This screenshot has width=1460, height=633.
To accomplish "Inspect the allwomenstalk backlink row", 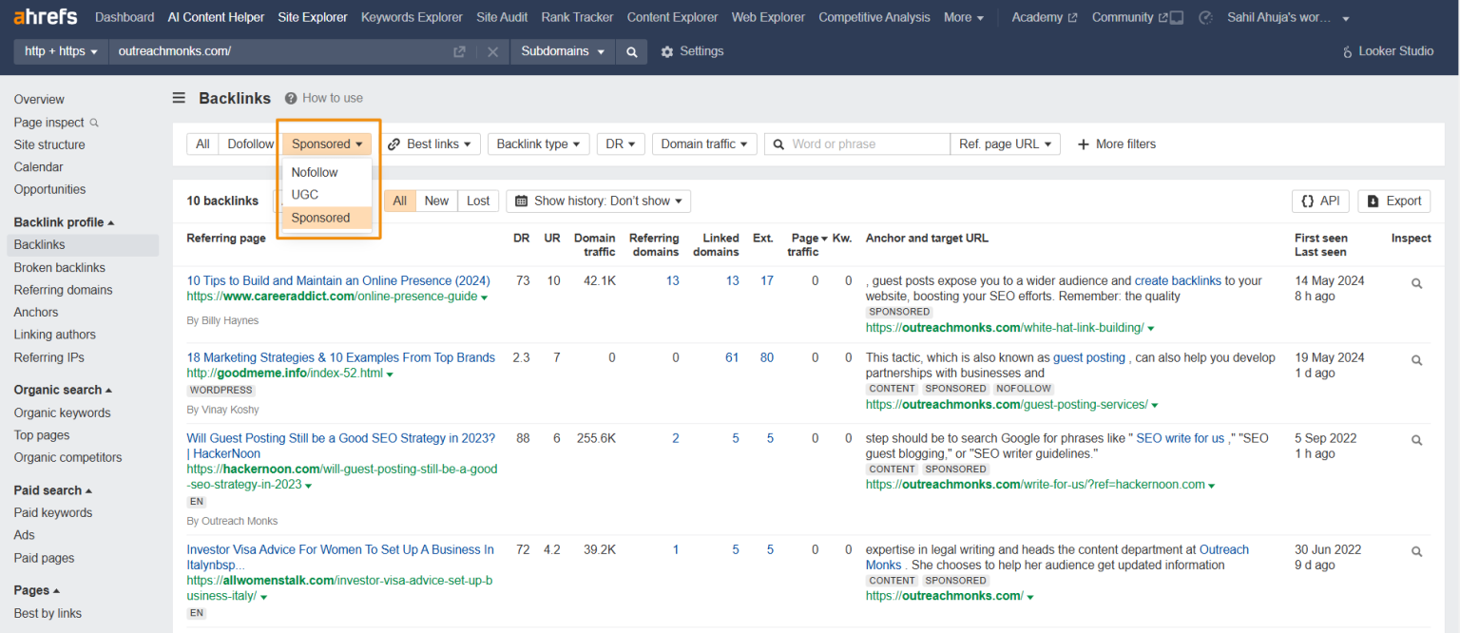I will 1416,551.
